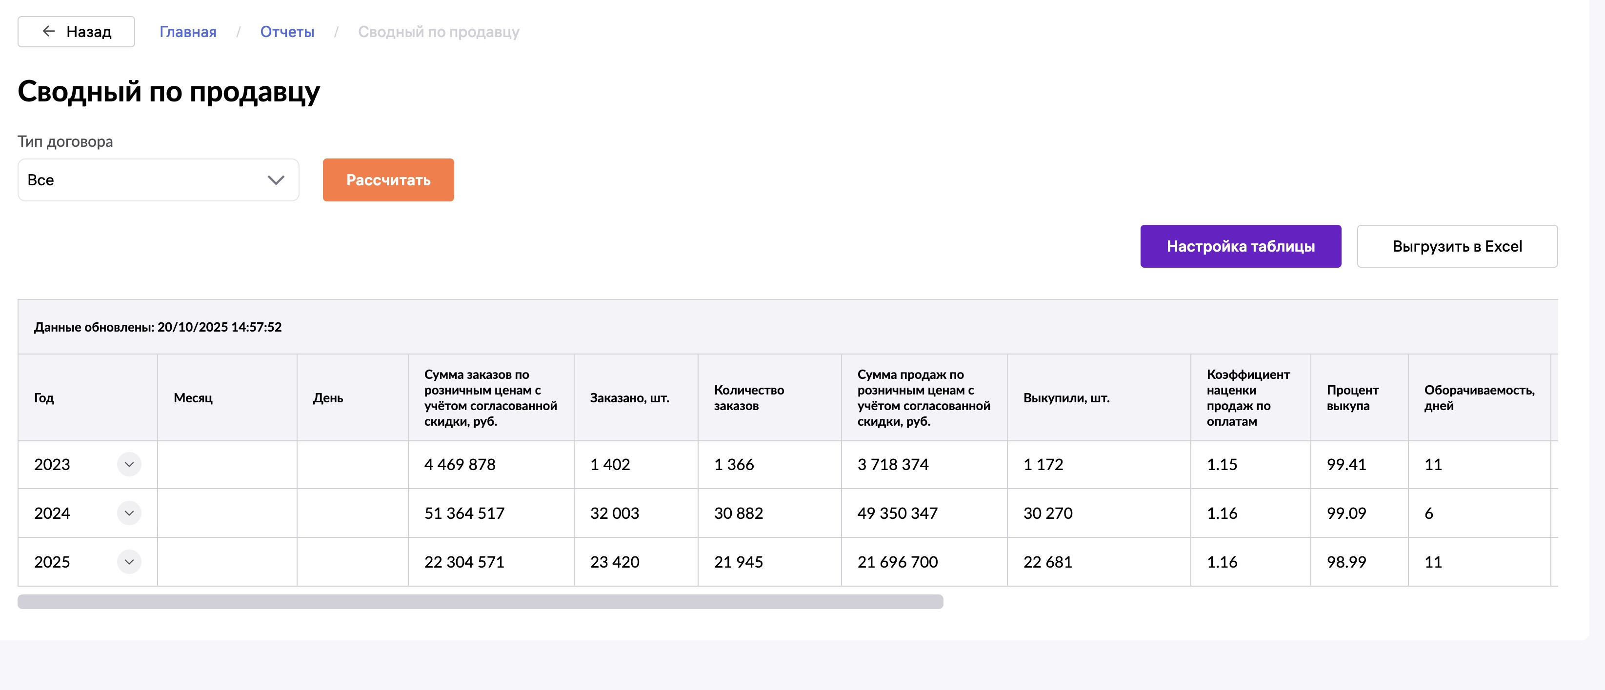
Task: Click the Месяц column header
Action: [193, 398]
